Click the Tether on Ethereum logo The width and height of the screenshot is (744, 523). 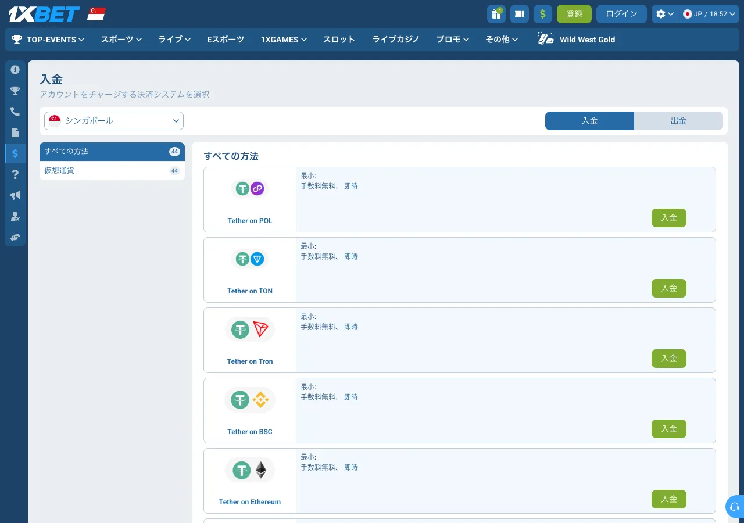(x=250, y=470)
